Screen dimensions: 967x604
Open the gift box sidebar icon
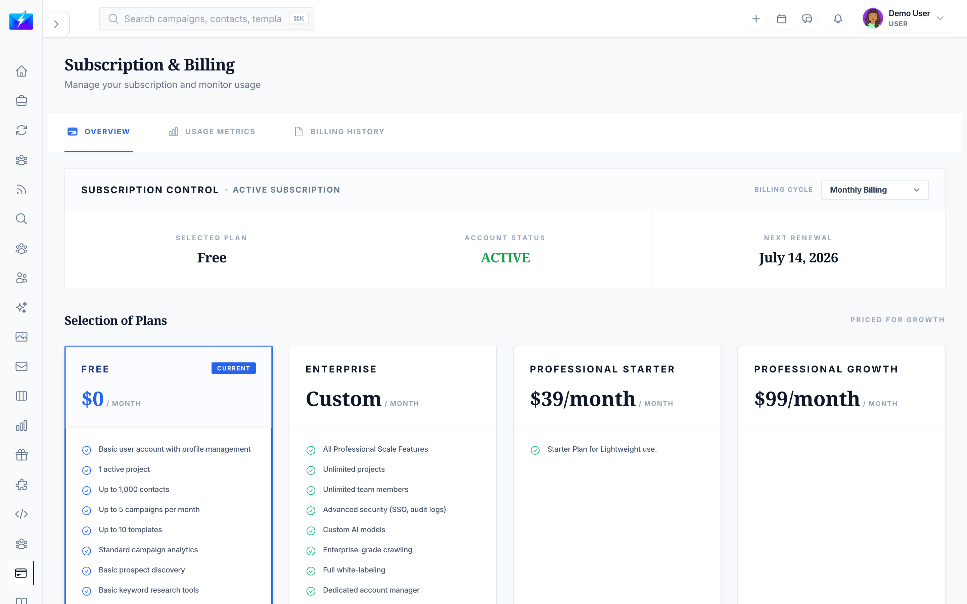tap(21, 455)
